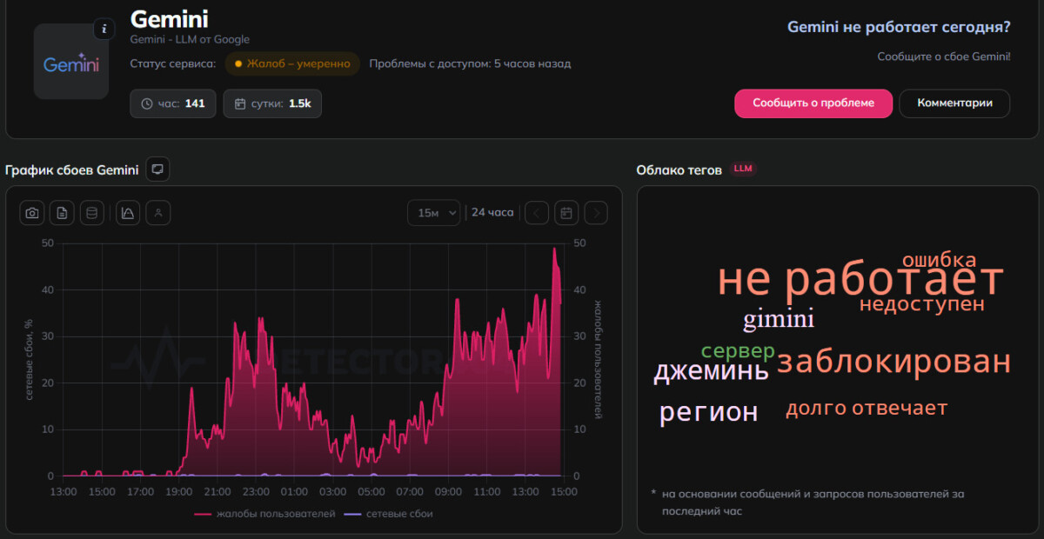Select the gimini tag in the cloud
Viewport: 1044px width, 539px height.
pos(779,319)
